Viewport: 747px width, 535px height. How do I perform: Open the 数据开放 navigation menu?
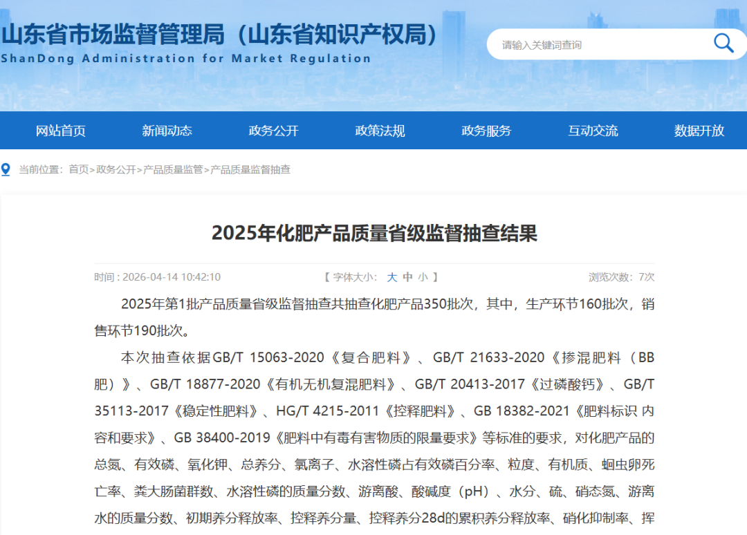coord(697,130)
